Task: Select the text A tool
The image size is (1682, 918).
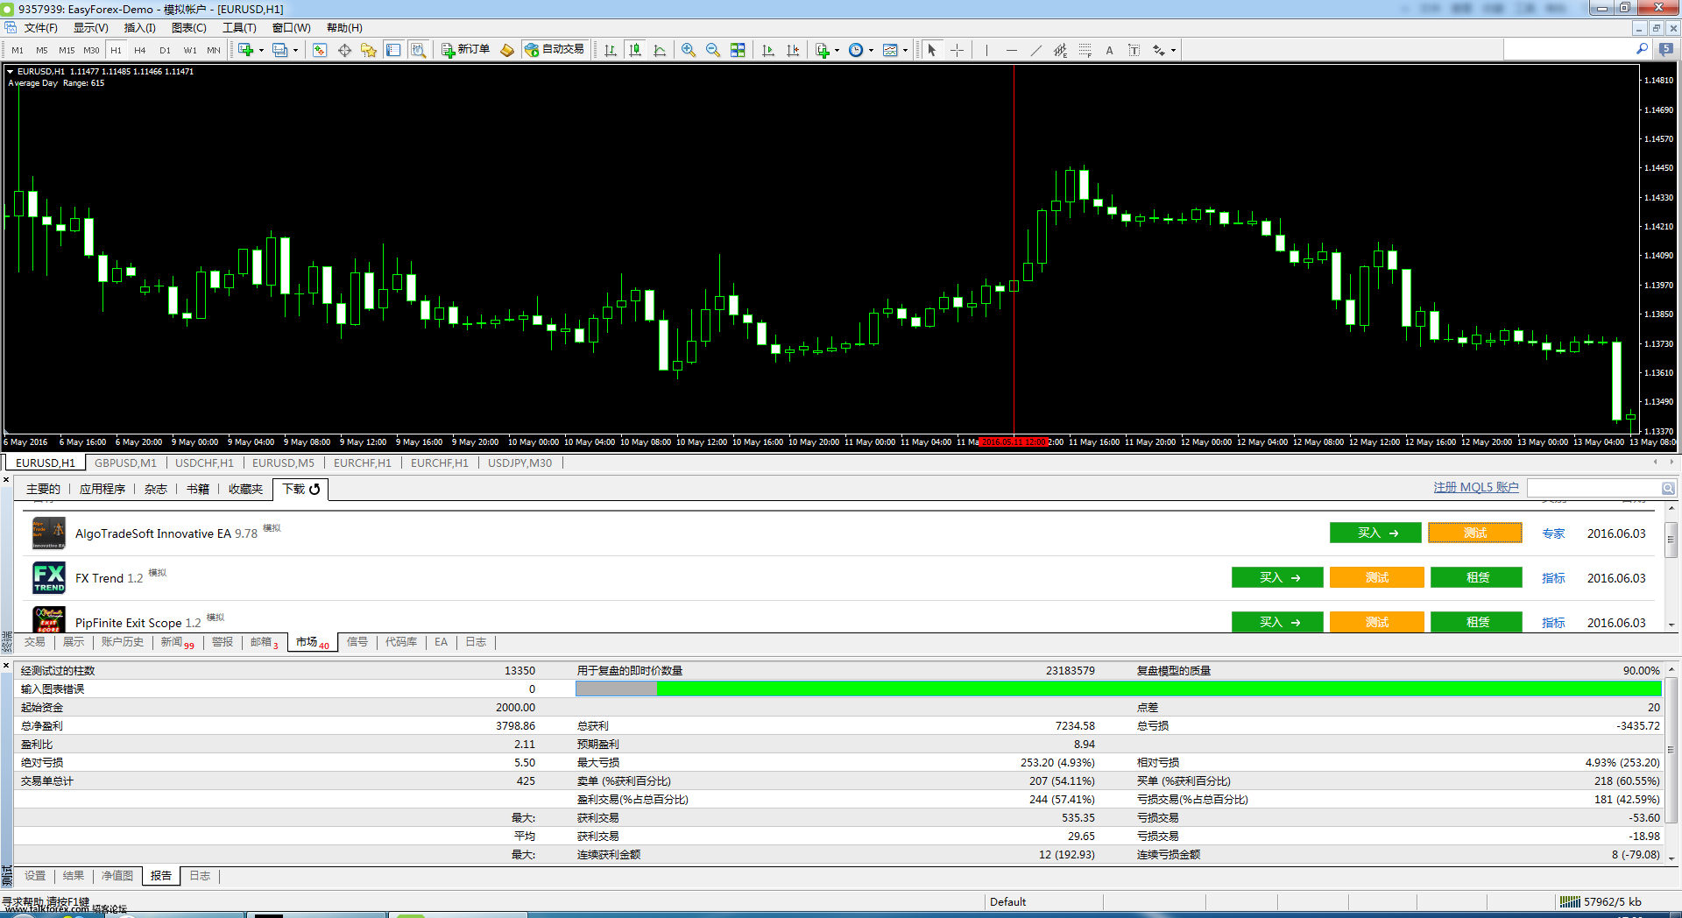Action: pyautogui.click(x=1109, y=50)
